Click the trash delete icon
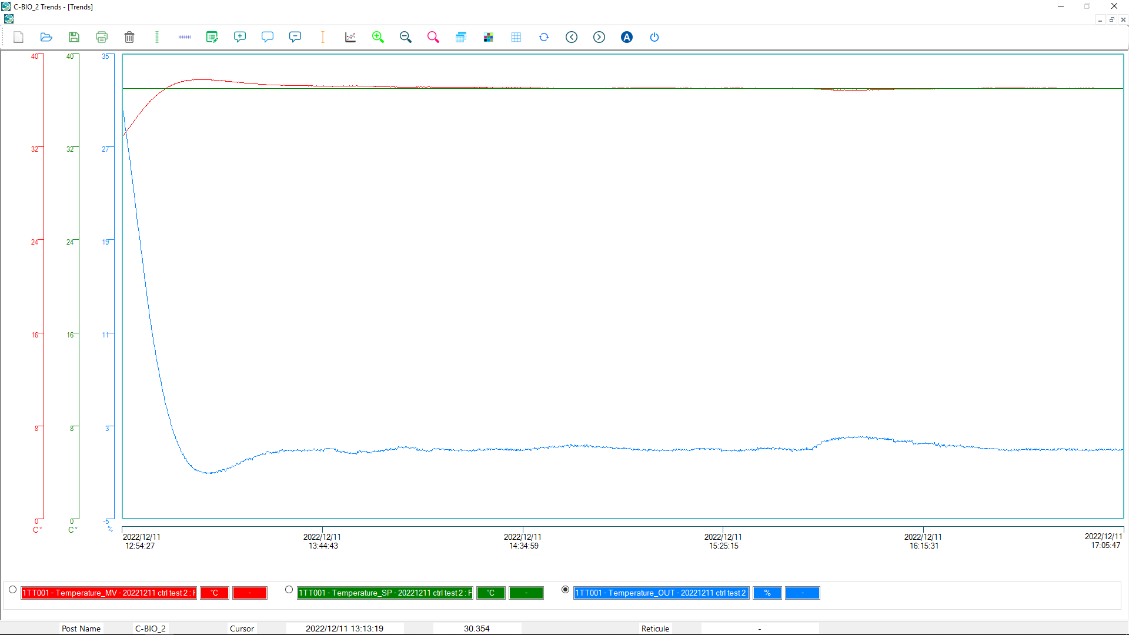1129x635 pixels. point(129,37)
